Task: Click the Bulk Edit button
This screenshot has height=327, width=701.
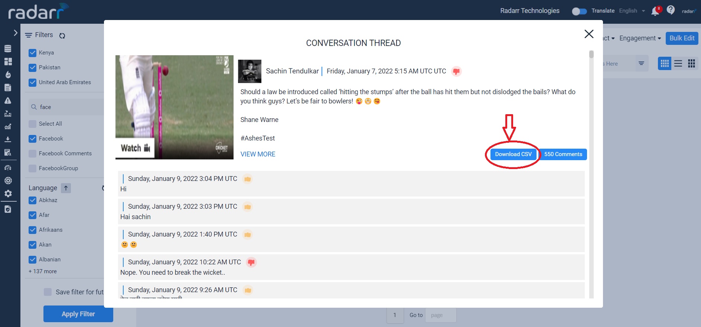Action: (x=682, y=38)
